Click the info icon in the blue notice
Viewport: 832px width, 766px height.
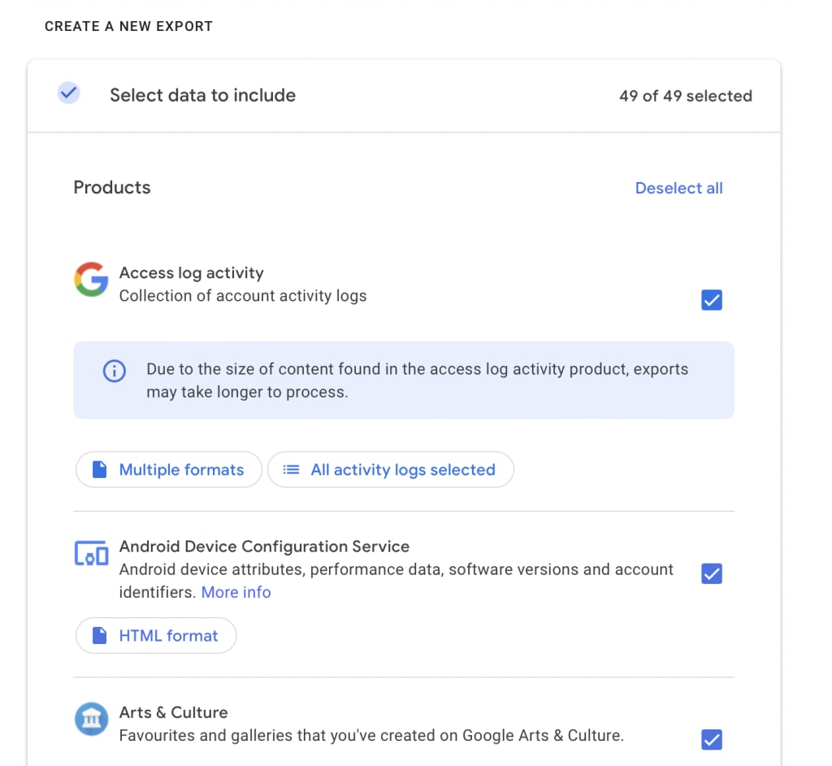coord(114,370)
